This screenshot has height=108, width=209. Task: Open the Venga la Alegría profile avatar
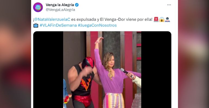tap(38, 7)
